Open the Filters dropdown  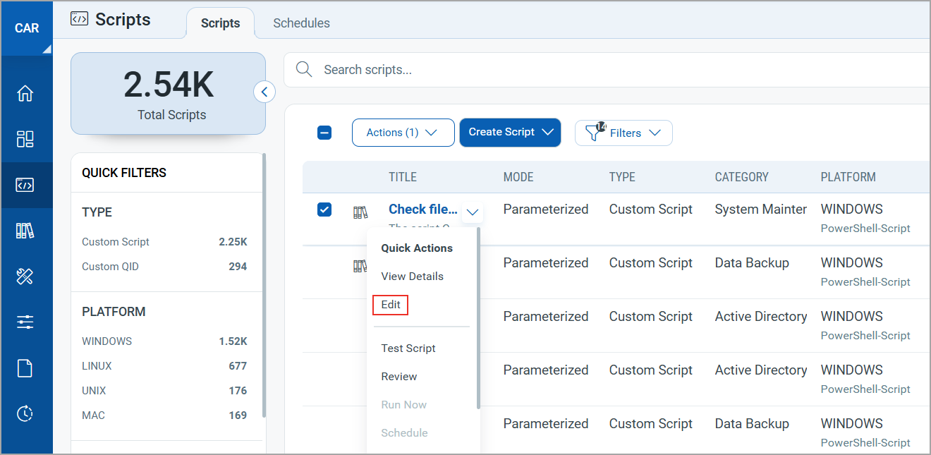tap(624, 133)
